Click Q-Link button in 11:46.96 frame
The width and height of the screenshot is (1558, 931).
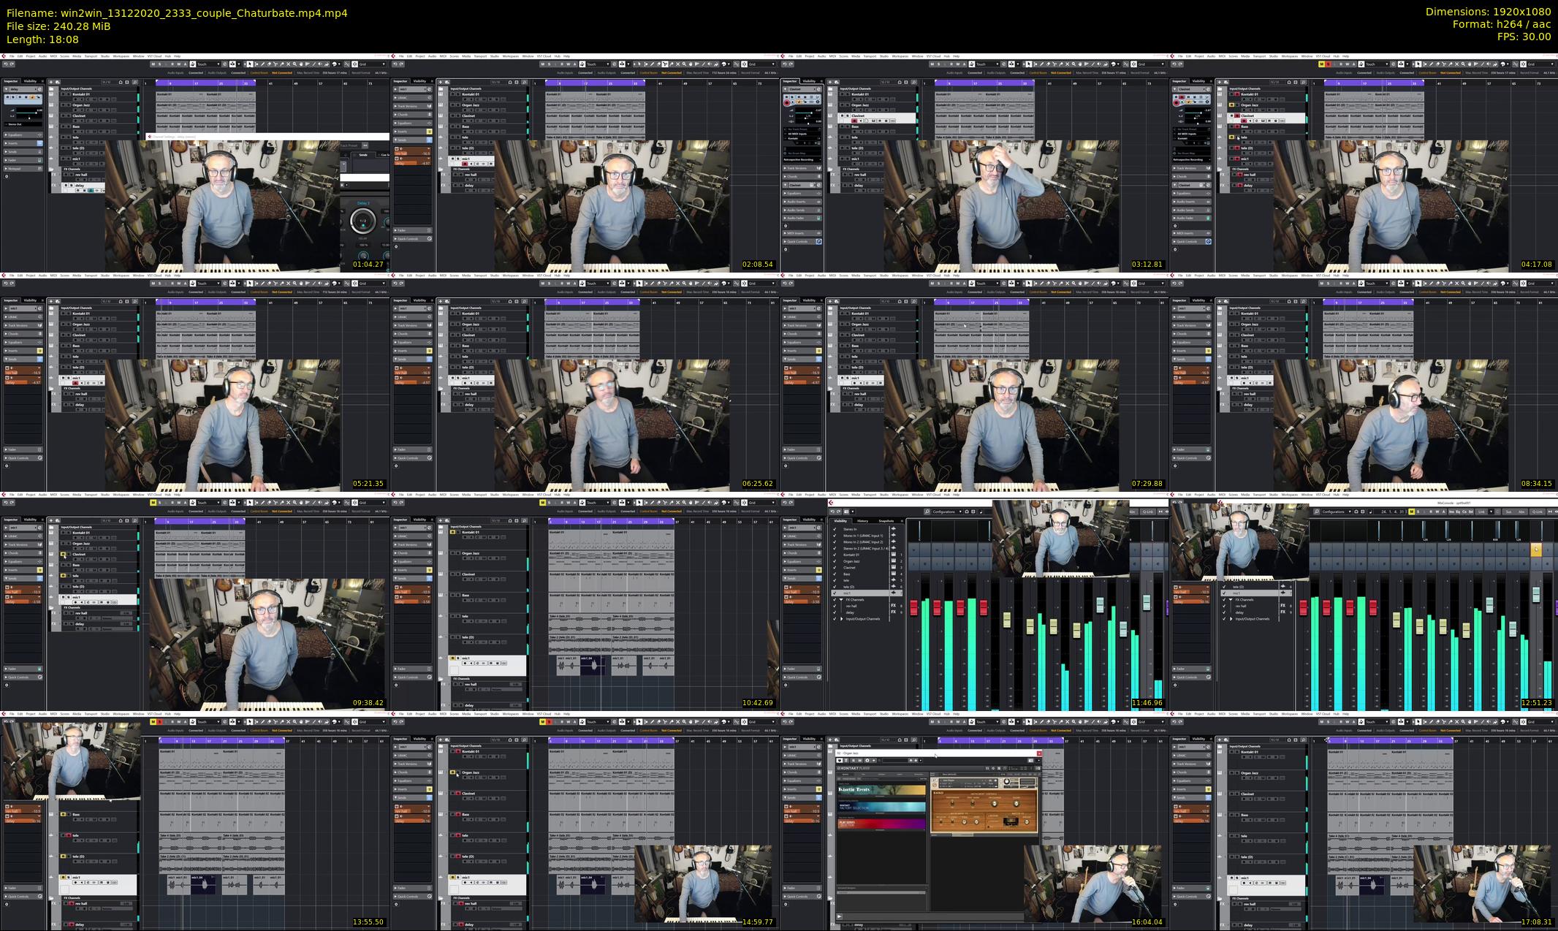point(1147,512)
